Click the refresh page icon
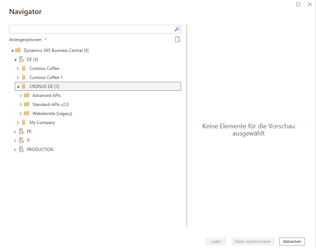The image size is (316, 248). (177, 40)
